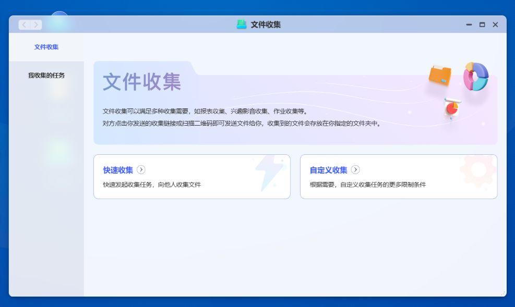Click the orange folder icon in banner

tap(440, 76)
